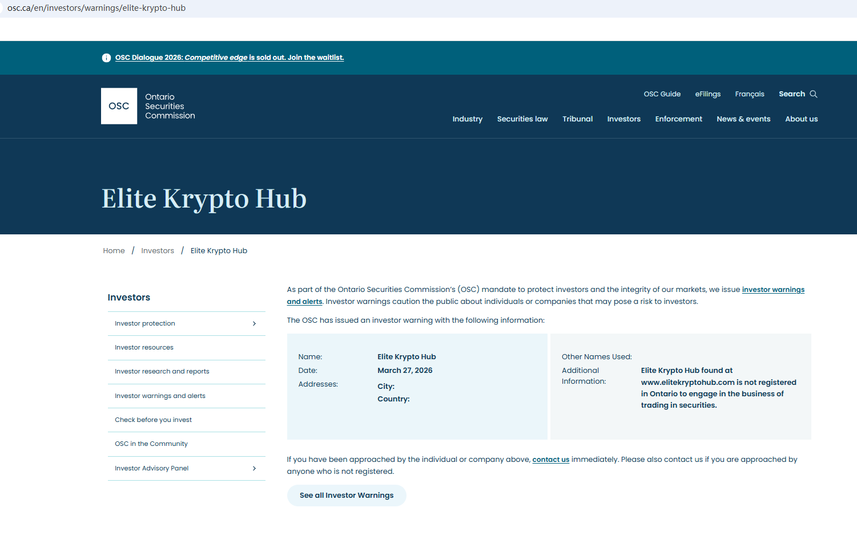Open the Industry menu
Viewport: 857px width, 540px height.
click(x=468, y=119)
